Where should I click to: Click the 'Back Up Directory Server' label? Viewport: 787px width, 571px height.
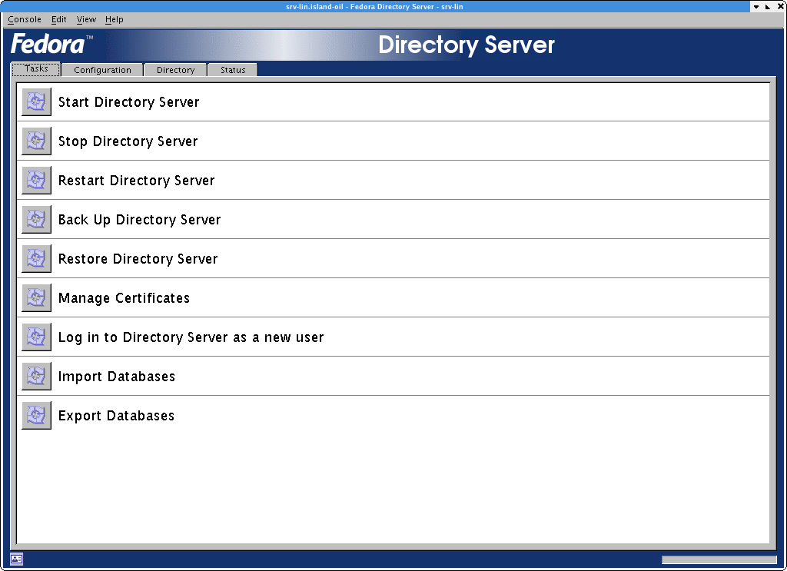click(140, 220)
